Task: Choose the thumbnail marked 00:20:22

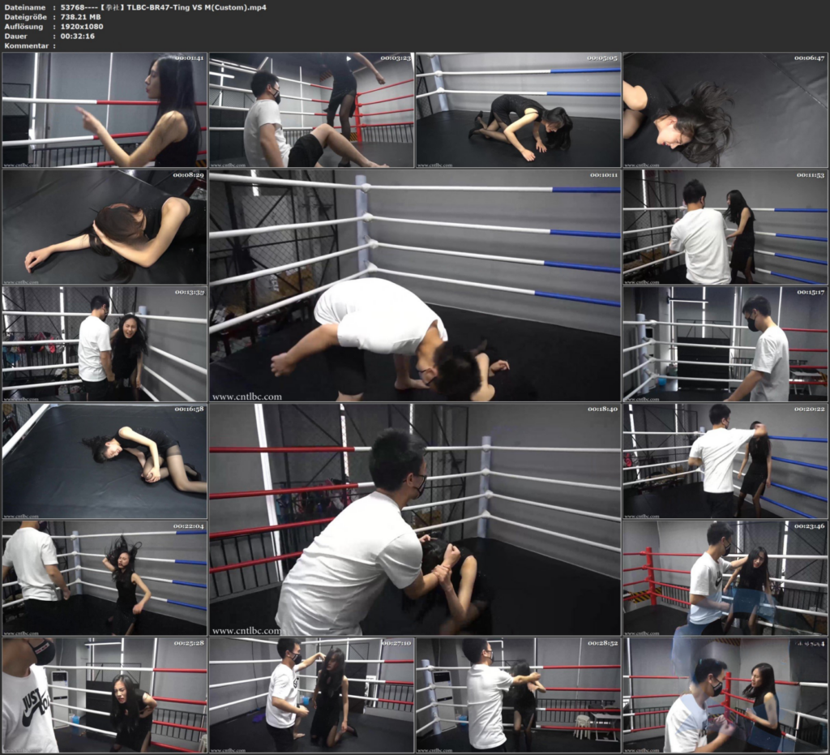Action: [x=725, y=461]
